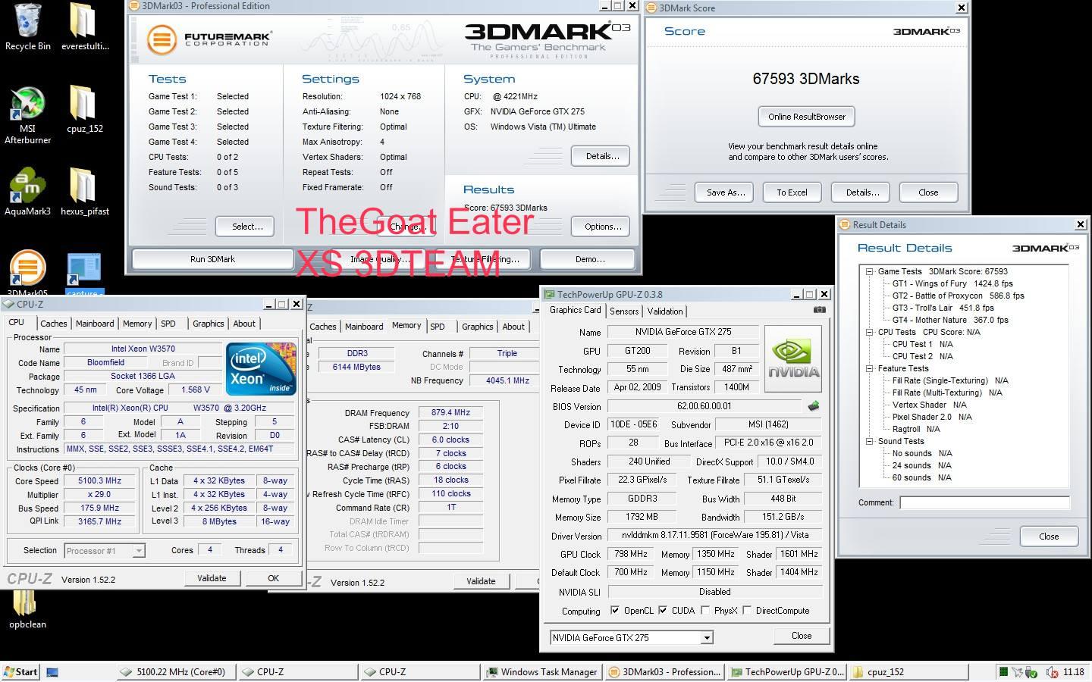Click Validate in the front CPU-Z window

pos(212,578)
